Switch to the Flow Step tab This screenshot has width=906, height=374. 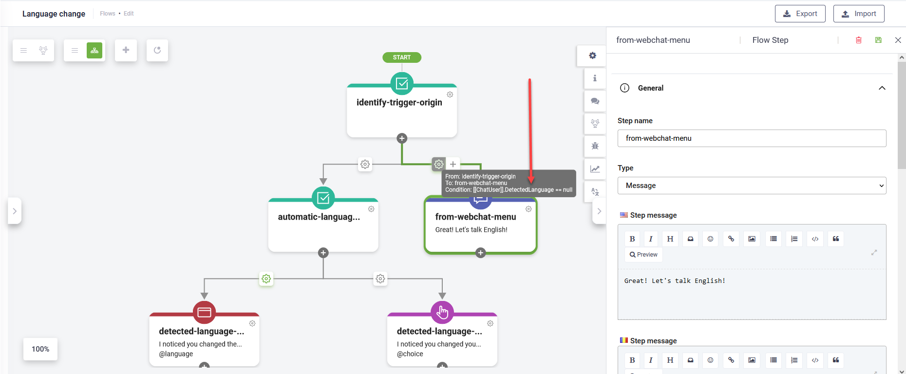pyautogui.click(x=770, y=40)
